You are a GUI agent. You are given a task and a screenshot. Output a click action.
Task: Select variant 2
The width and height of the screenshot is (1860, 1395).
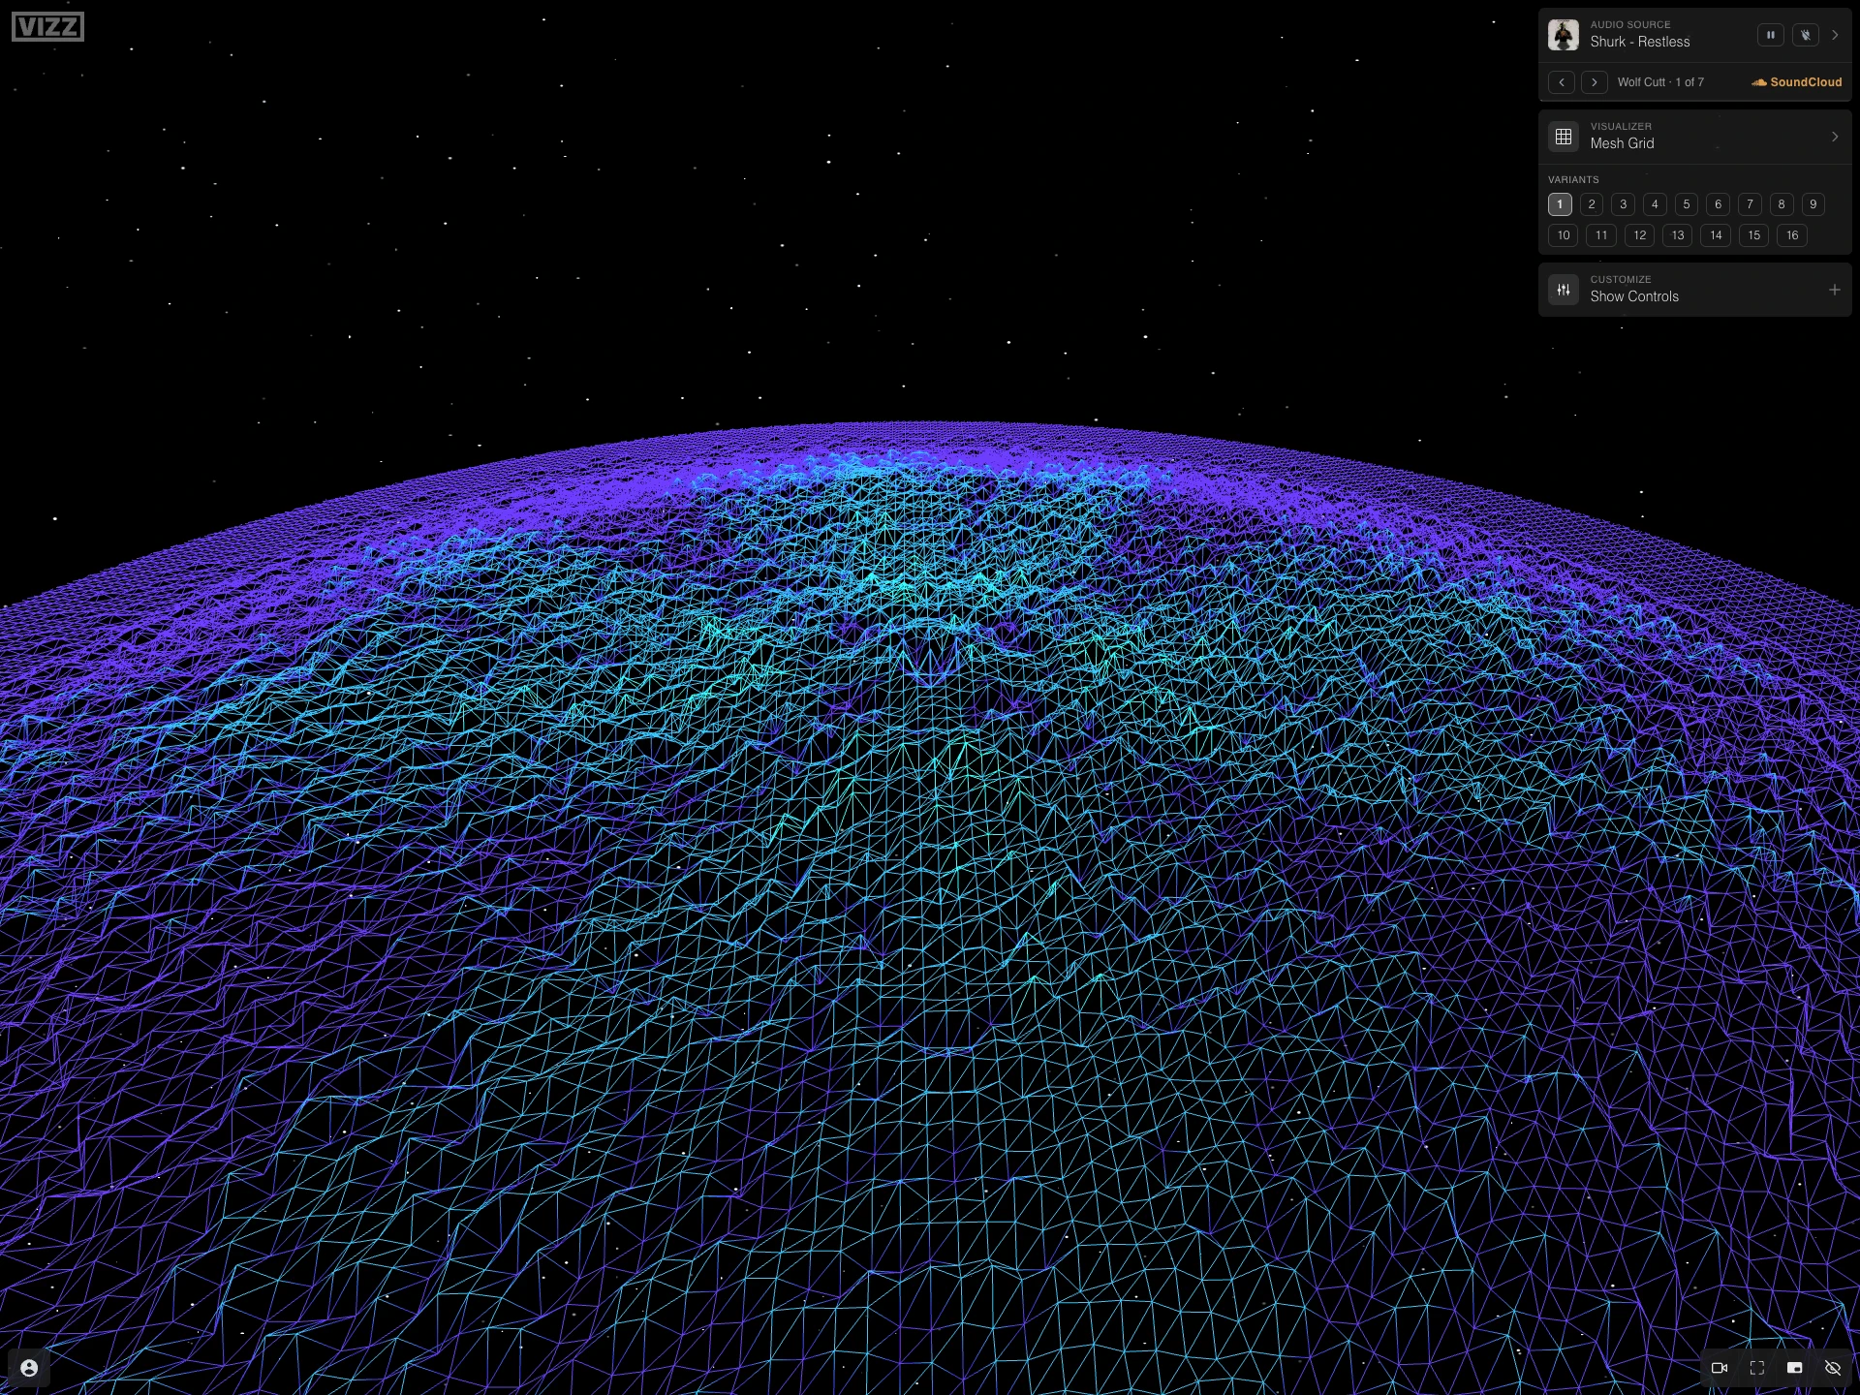1592,204
